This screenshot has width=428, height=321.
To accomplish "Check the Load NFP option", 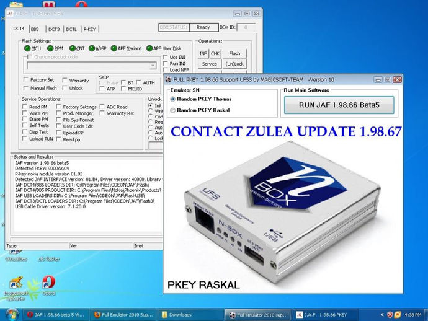I will [166, 69].
